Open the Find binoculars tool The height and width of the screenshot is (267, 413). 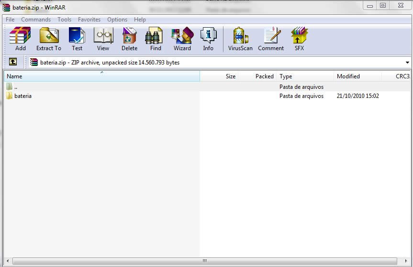pos(156,39)
